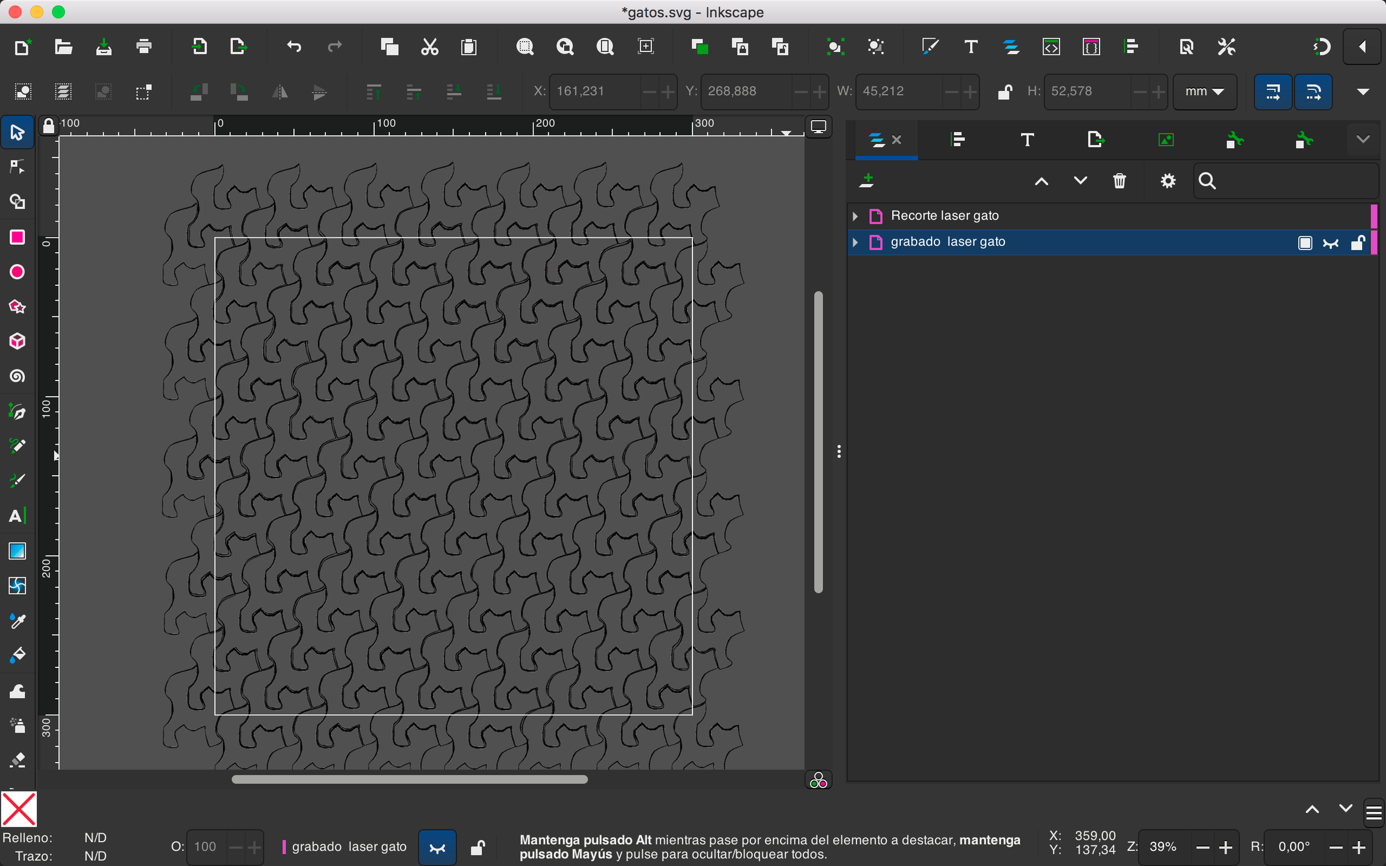
Task: Toggle current layer visibility in status bar
Action: (x=438, y=848)
